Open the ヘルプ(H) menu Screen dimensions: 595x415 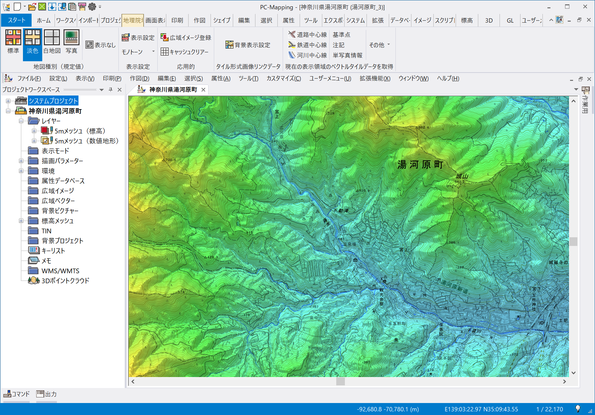click(x=448, y=78)
